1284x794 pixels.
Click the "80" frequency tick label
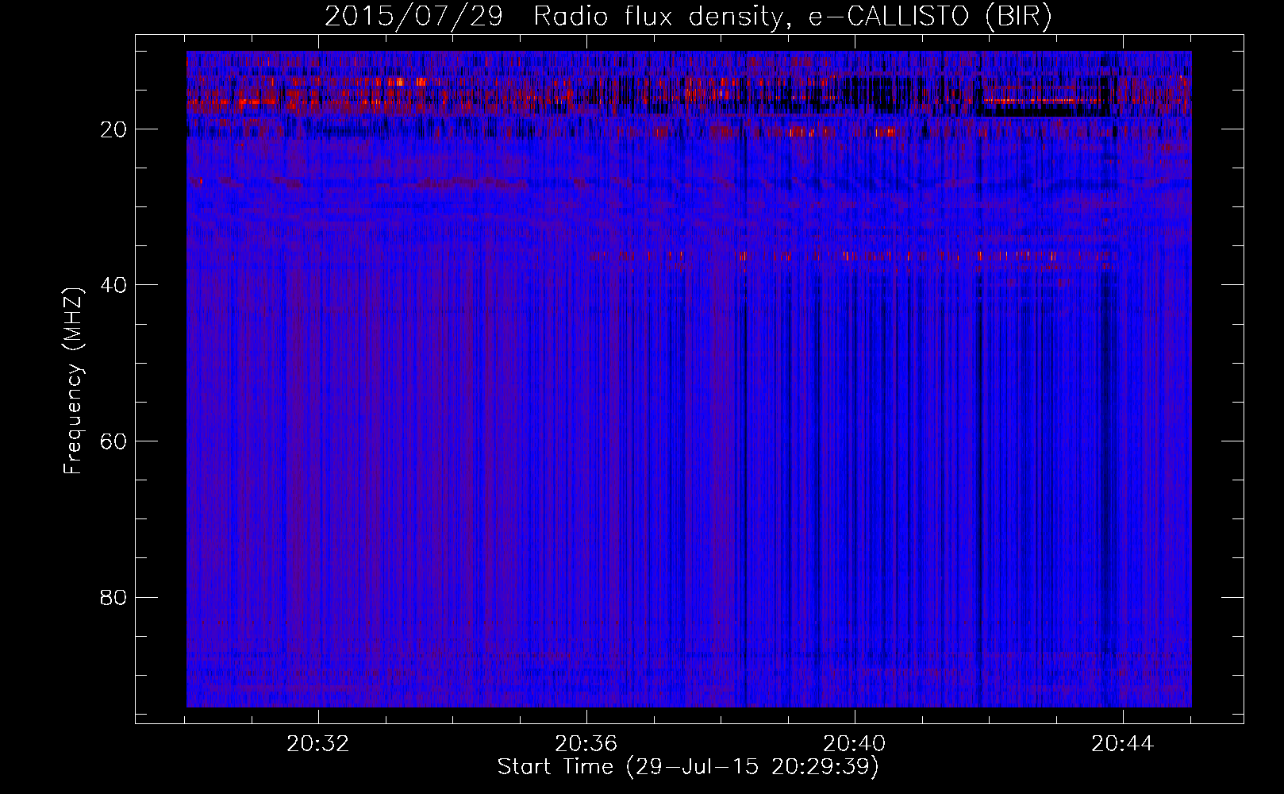pos(114,597)
